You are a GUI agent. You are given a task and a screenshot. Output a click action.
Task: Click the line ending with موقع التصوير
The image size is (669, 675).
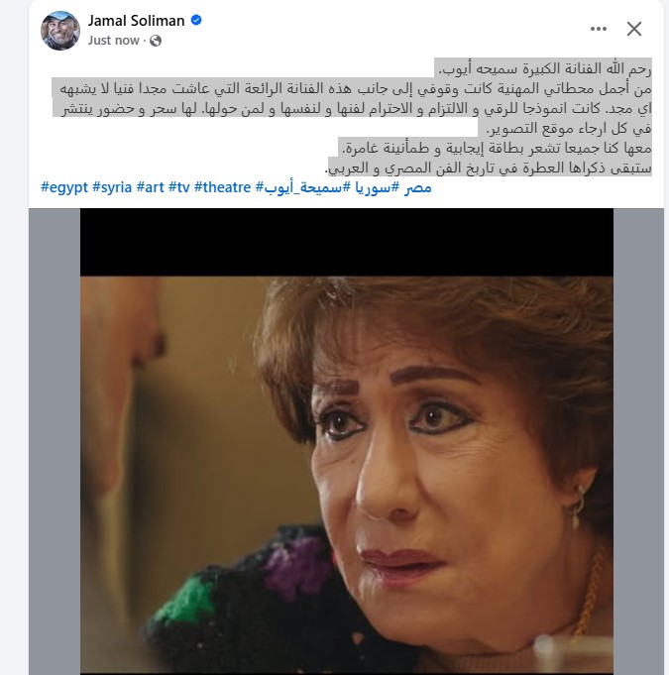tap(565, 128)
